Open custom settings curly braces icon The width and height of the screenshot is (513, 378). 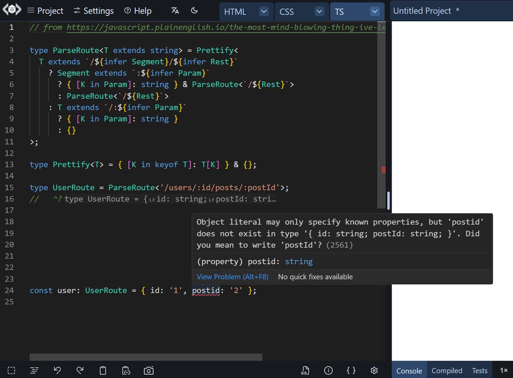point(351,370)
